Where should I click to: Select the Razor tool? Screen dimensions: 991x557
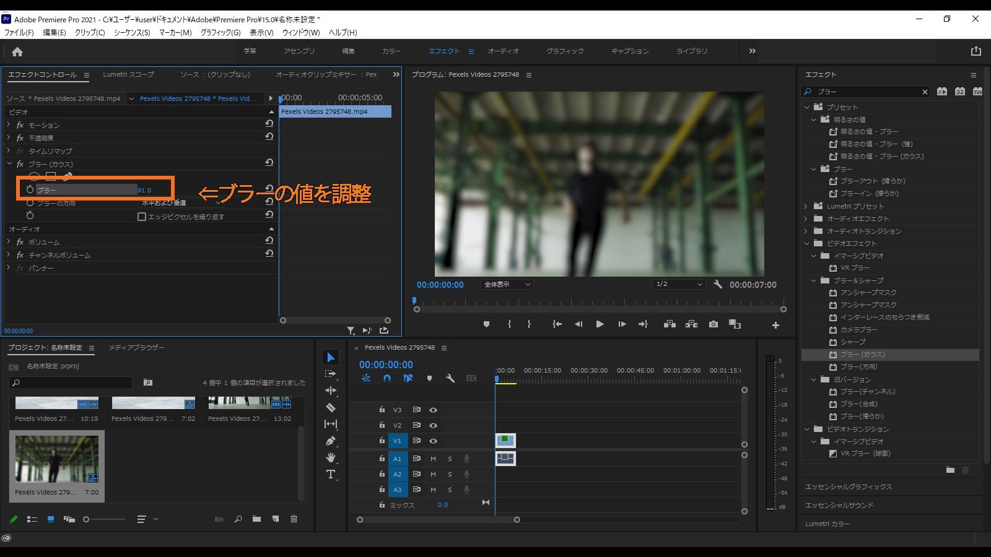(331, 407)
